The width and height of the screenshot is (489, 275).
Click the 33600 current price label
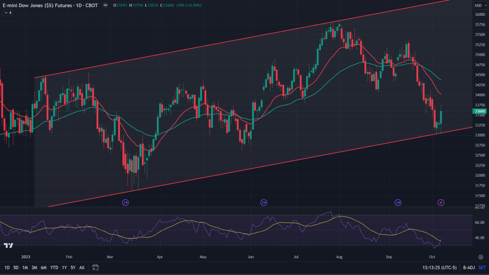point(479,111)
